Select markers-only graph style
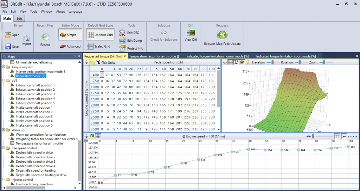Image resolution: width=360 pixels, height=191 pixels. (x=355, y=136)
